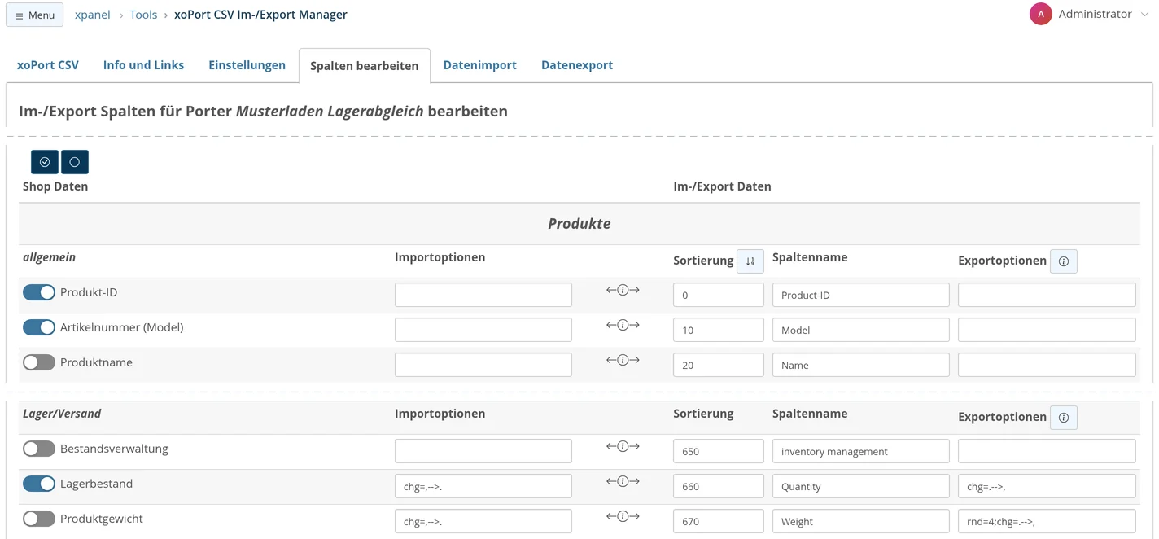Click the arrow info icon in the Produkt-ID row
Viewport: 1159px width, 539px height.
tap(623, 290)
